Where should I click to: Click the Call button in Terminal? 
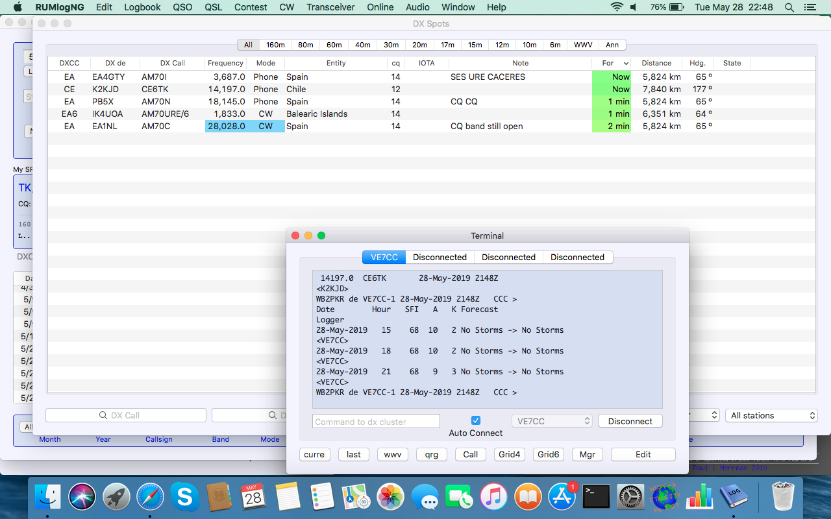pyautogui.click(x=471, y=454)
